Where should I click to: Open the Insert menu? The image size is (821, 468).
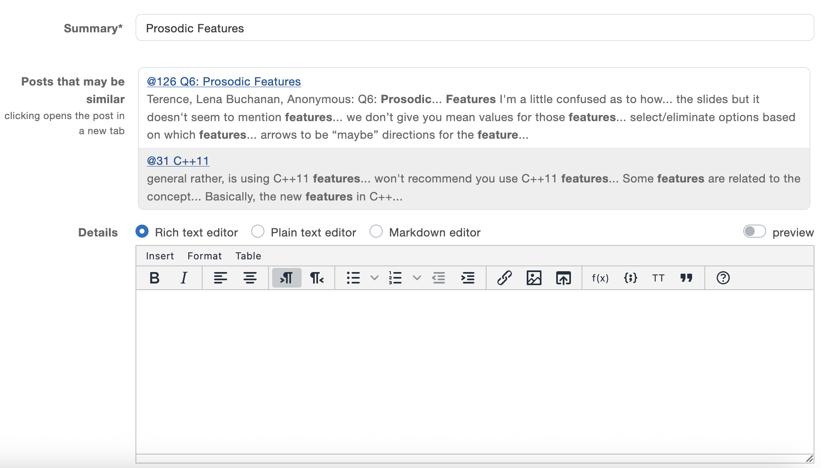point(160,256)
